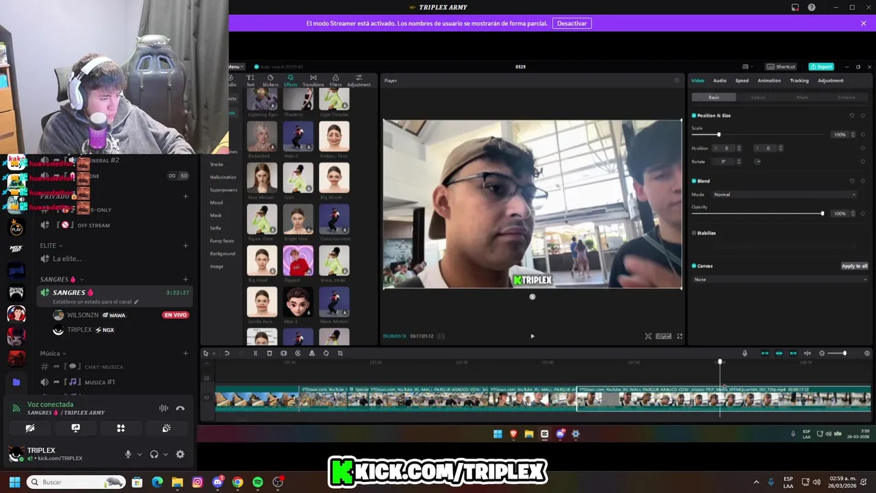The width and height of the screenshot is (876, 493).
Task: Enable the Stabilize checkbox
Action: [694, 233]
